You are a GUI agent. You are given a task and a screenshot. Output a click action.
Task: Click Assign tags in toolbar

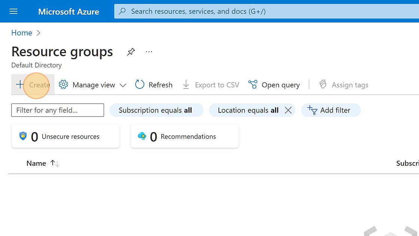[344, 85]
